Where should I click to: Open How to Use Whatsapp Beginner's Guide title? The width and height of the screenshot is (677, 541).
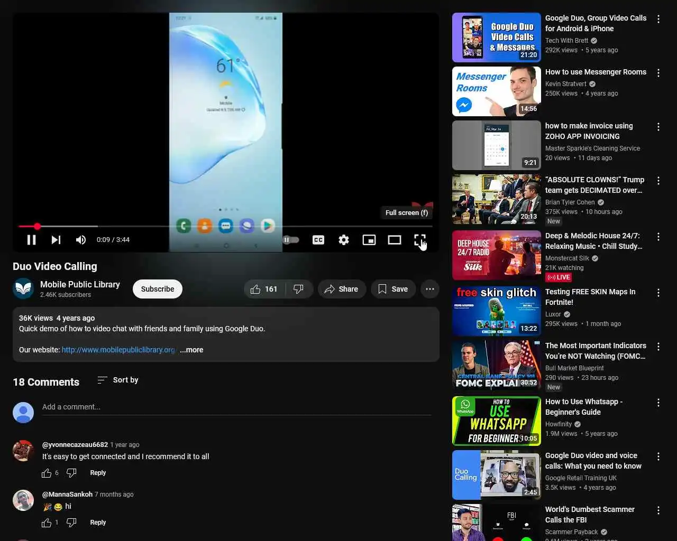click(584, 407)
